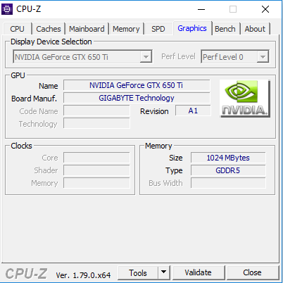Open the SPD tab
Viewport: 283px width, 283px height.
click(158, 29)
